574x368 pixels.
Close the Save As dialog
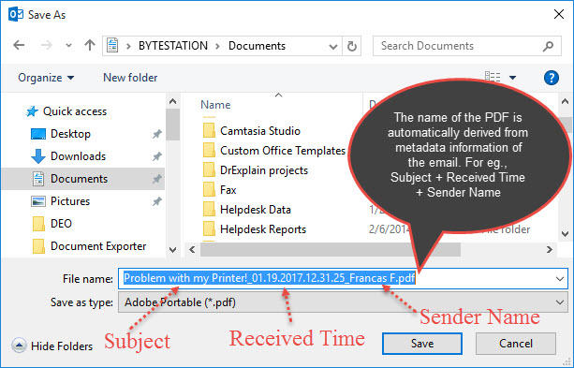click(x=559, y=14)
